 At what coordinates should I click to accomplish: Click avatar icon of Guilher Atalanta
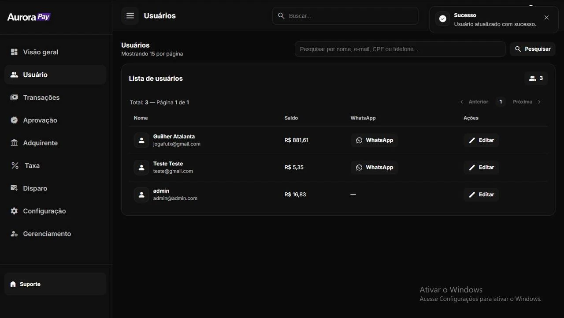(x=141, y=140)
